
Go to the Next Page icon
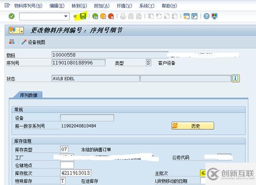click(166, 16)
